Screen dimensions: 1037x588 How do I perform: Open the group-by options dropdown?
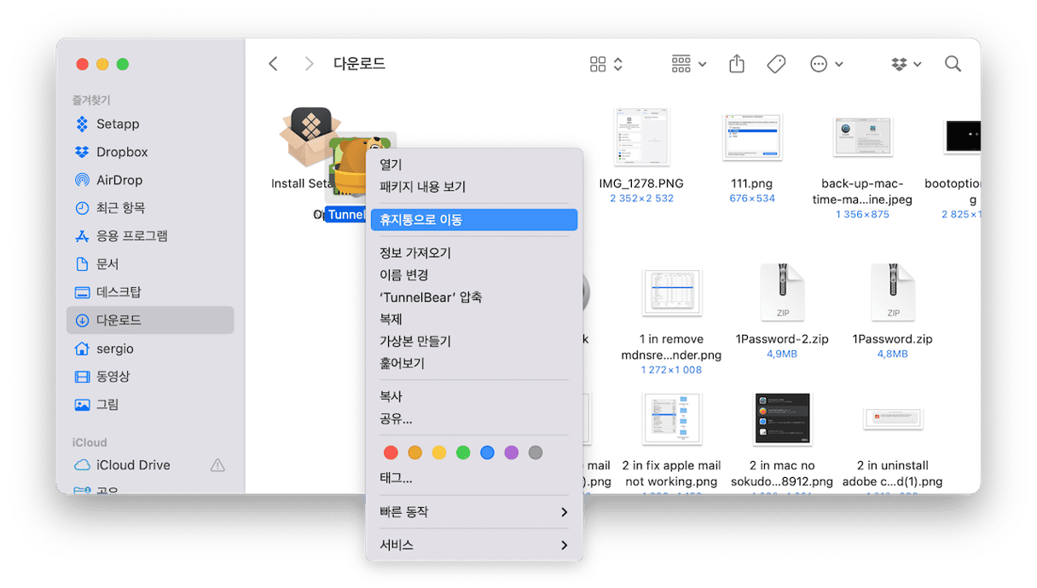[x=689, y=64]
